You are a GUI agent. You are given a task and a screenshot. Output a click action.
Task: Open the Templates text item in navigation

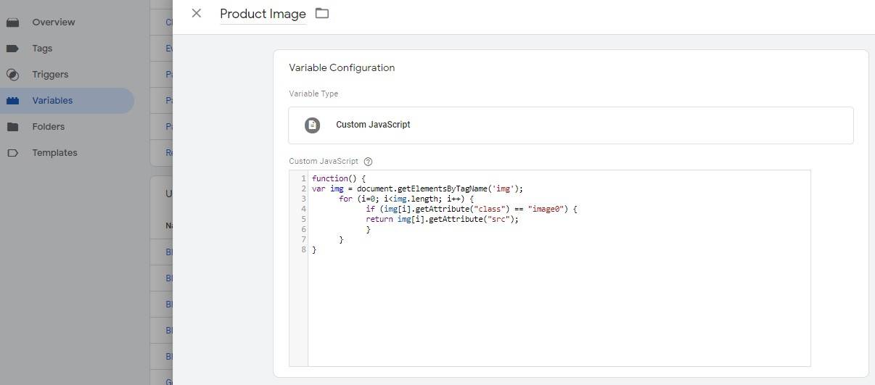click(54, 153)
